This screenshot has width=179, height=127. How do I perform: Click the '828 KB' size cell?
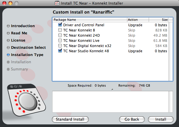pyautogui.click(x=161, y=30)
